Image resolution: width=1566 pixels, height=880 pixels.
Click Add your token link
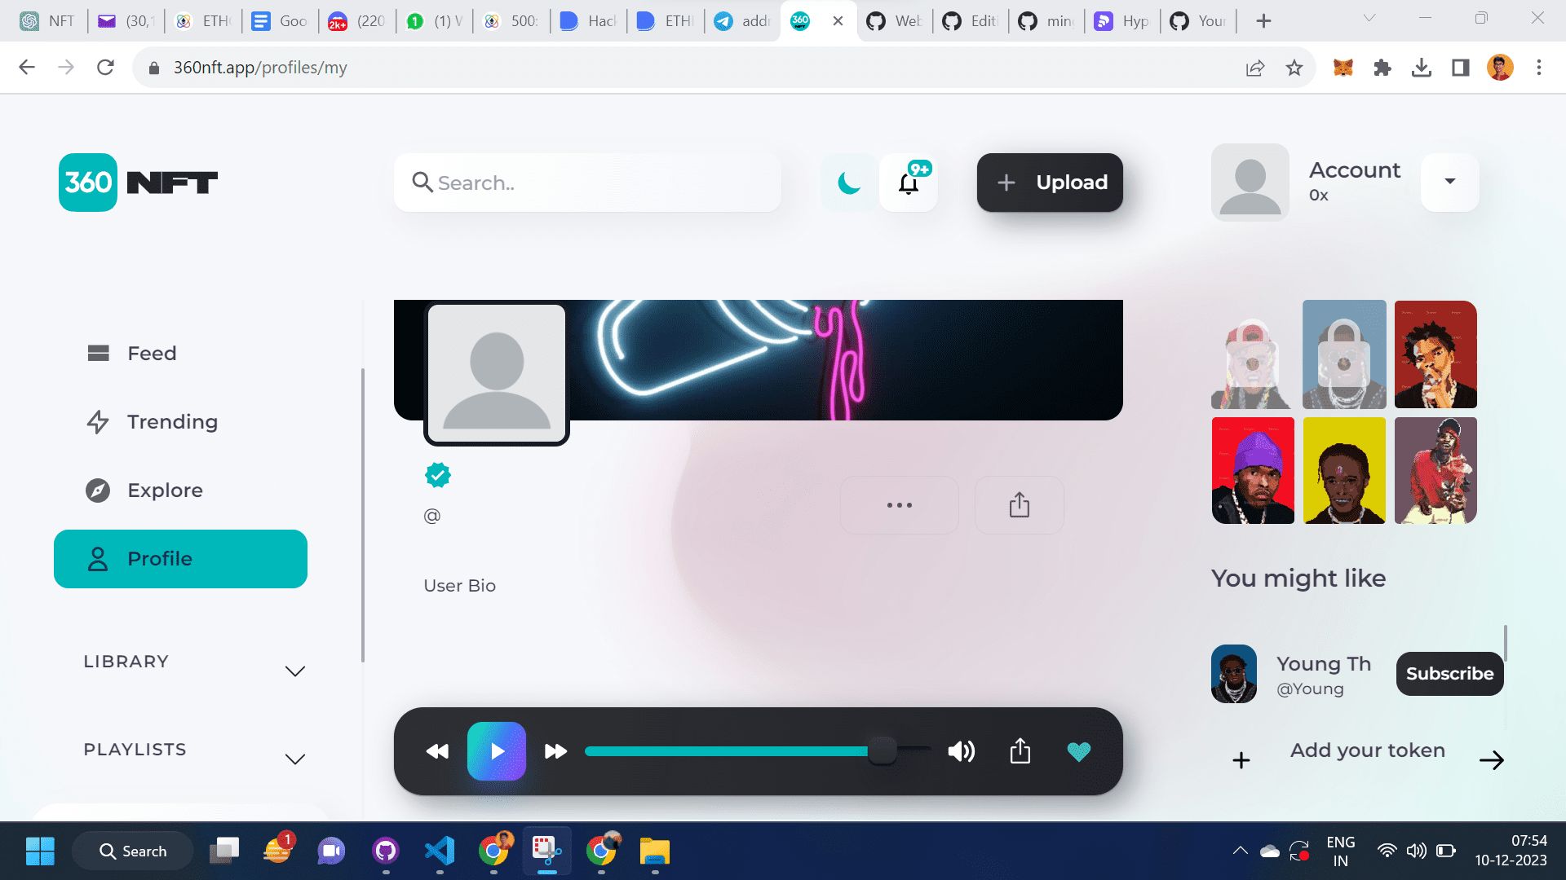[1368, 750]
